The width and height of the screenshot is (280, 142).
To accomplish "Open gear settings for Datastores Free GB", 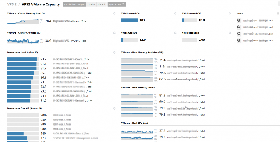I will pyautogui.click(x=114, y=108).
